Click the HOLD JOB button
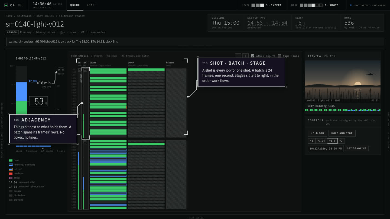The width and height of the screenshot is (390, 219). pyautogui.click(x=317, y=133)
